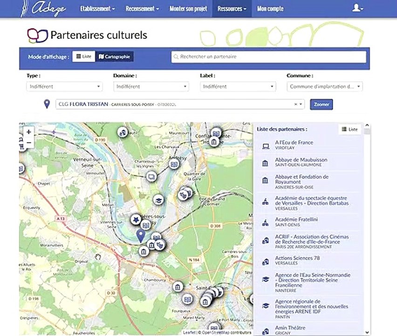Click the museum marker below the location pin
397x336 pixels.
coord(144,252)
